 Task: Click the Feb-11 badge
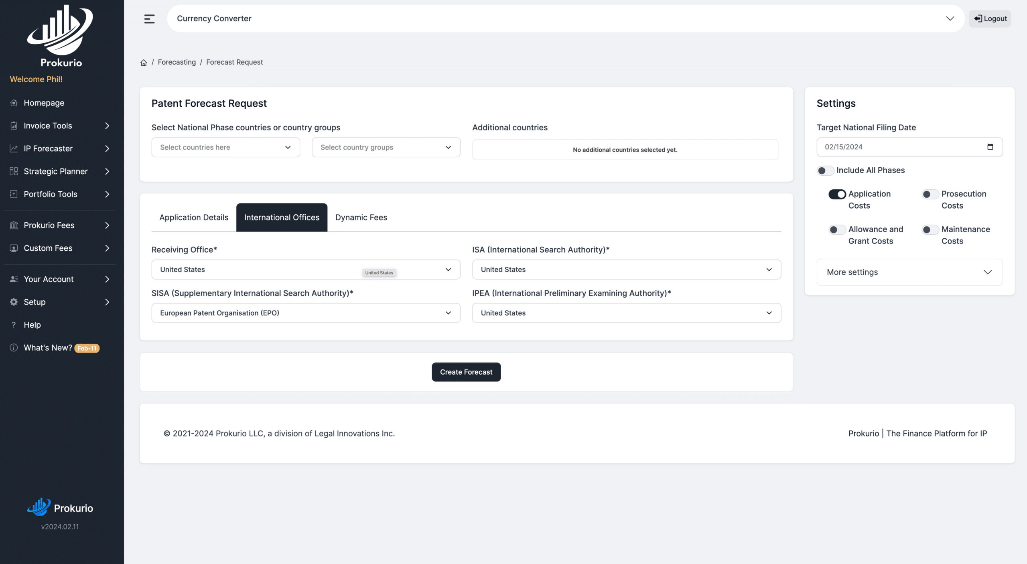point(87,348)
